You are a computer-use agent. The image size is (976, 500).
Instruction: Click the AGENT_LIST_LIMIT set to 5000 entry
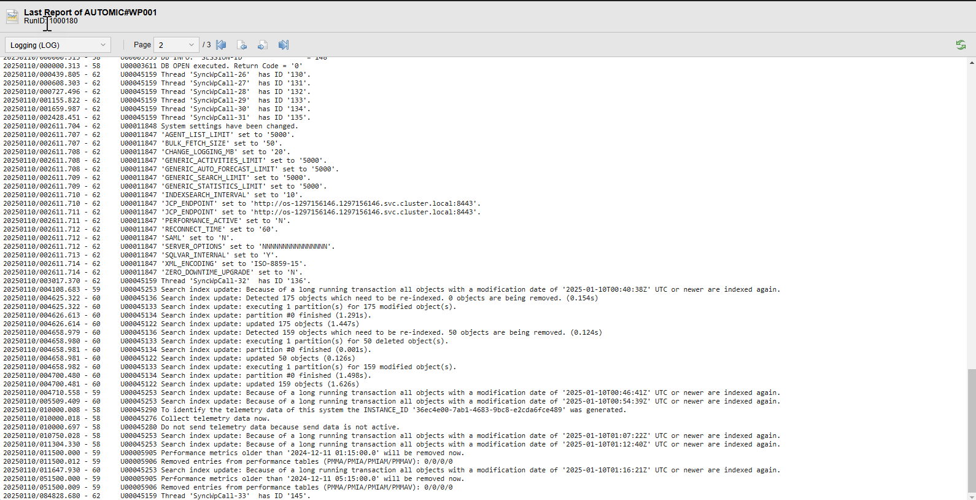click(x=207, y=135)
